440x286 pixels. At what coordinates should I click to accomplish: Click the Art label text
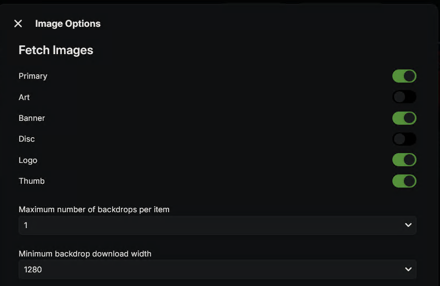(24, 97)
